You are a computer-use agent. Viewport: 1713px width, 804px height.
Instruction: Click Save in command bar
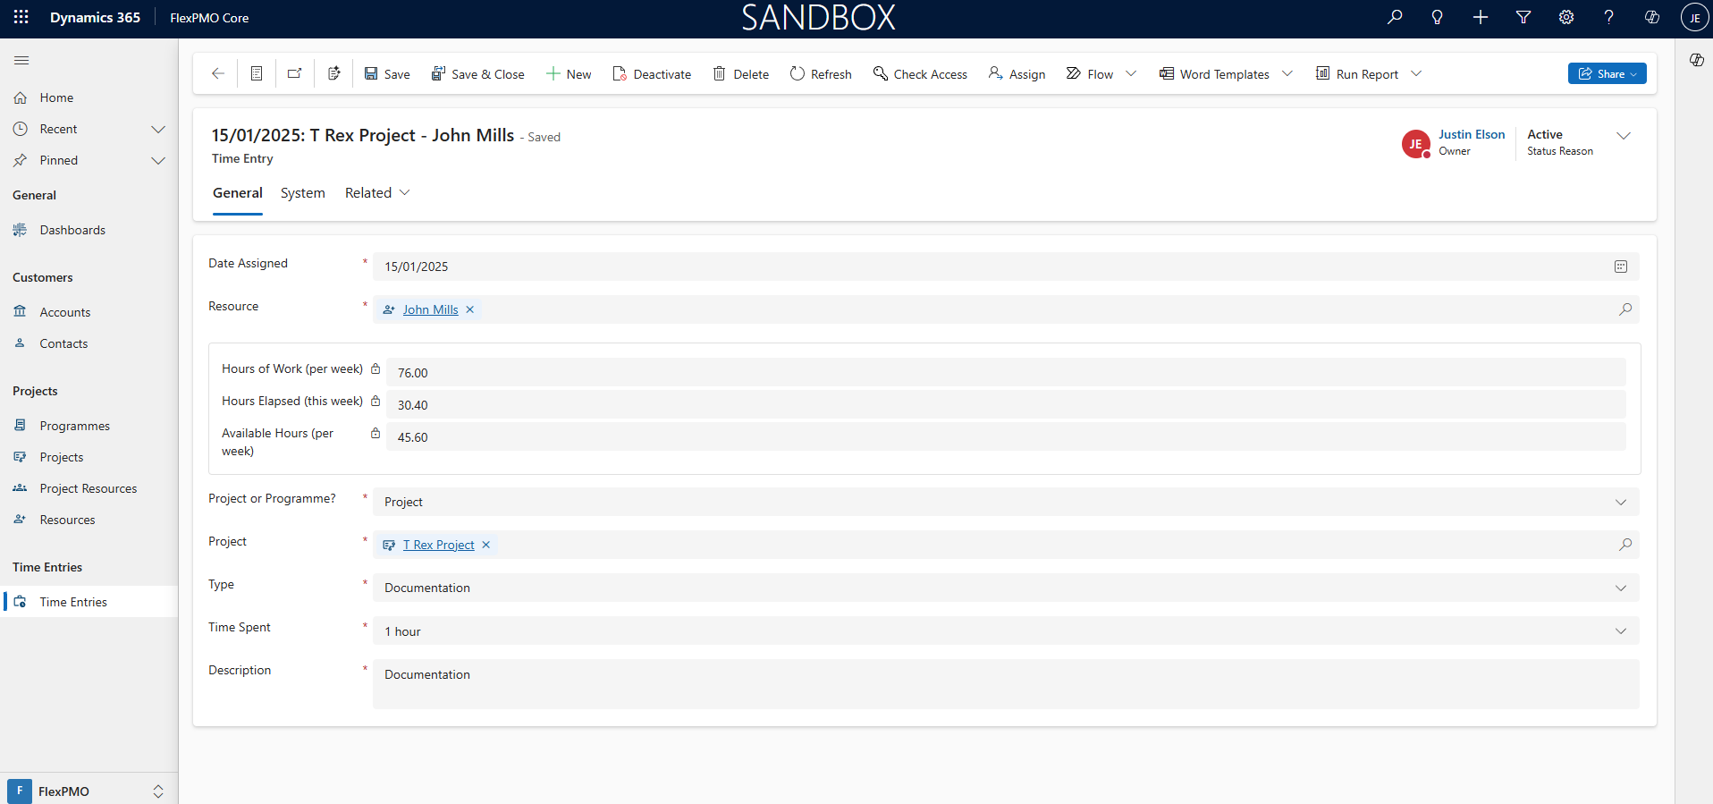coord(387,74)
